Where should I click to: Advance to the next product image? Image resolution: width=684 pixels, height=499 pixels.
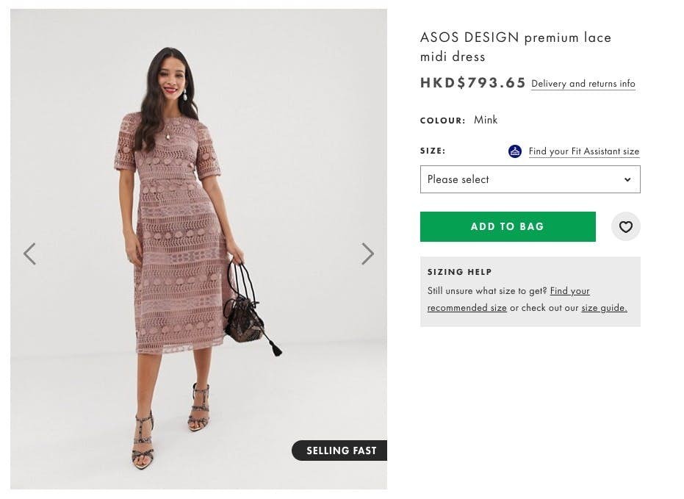coord(367,254)
